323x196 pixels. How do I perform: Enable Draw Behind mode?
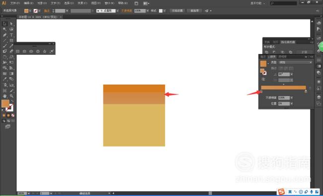coord(8,121)
